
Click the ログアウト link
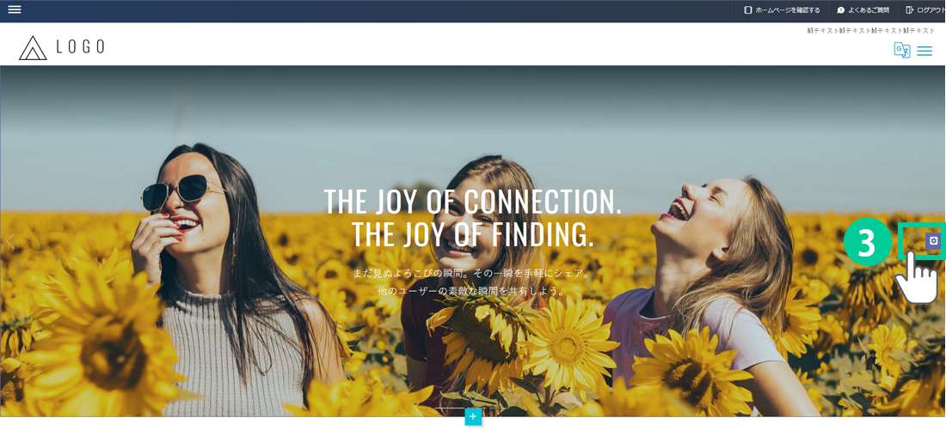931,10
